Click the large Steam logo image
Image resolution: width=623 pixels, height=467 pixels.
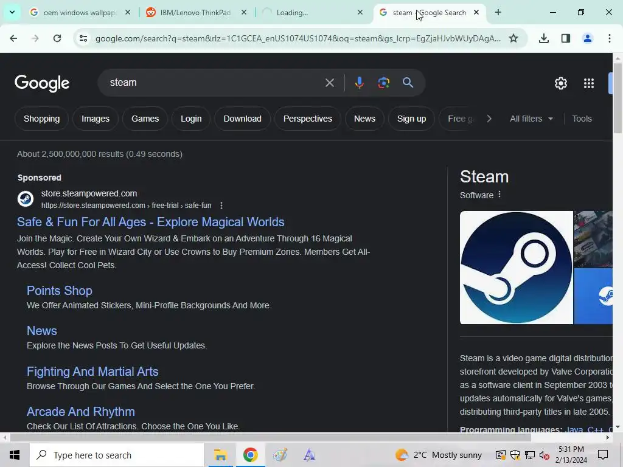click(x=516, y=268)
